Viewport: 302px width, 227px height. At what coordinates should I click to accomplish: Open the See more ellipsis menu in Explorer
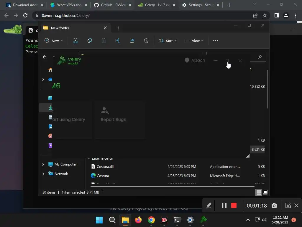pyautogui.click(x=216, y=41)
